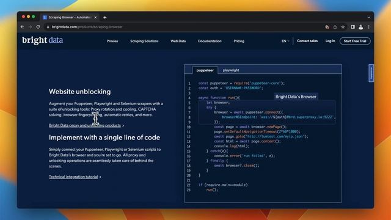Click the bright data logo

(42, 40)
